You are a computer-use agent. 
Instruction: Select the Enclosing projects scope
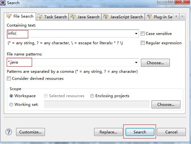(x=92, y=96)
